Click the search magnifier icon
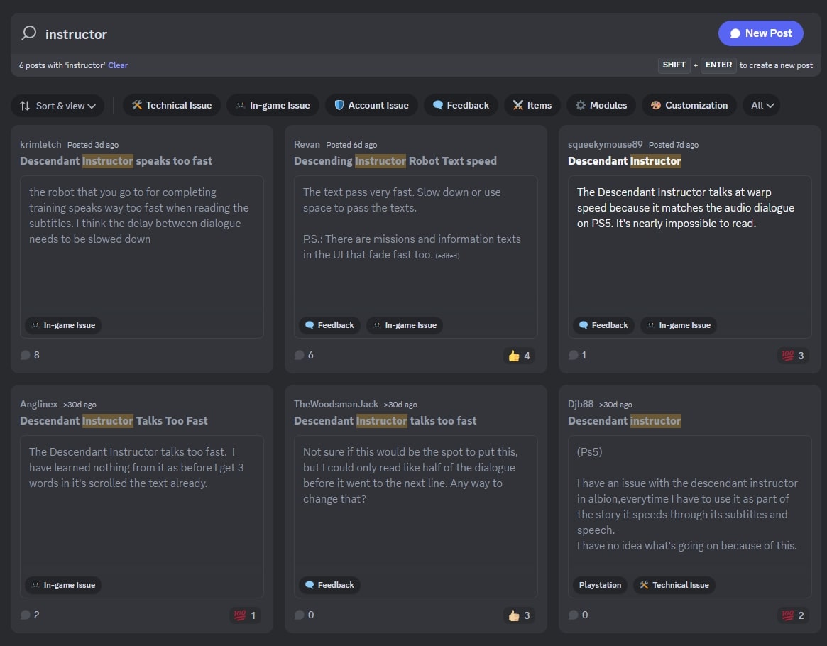Viewport: 827px width, 646px height. pos(28,33)
